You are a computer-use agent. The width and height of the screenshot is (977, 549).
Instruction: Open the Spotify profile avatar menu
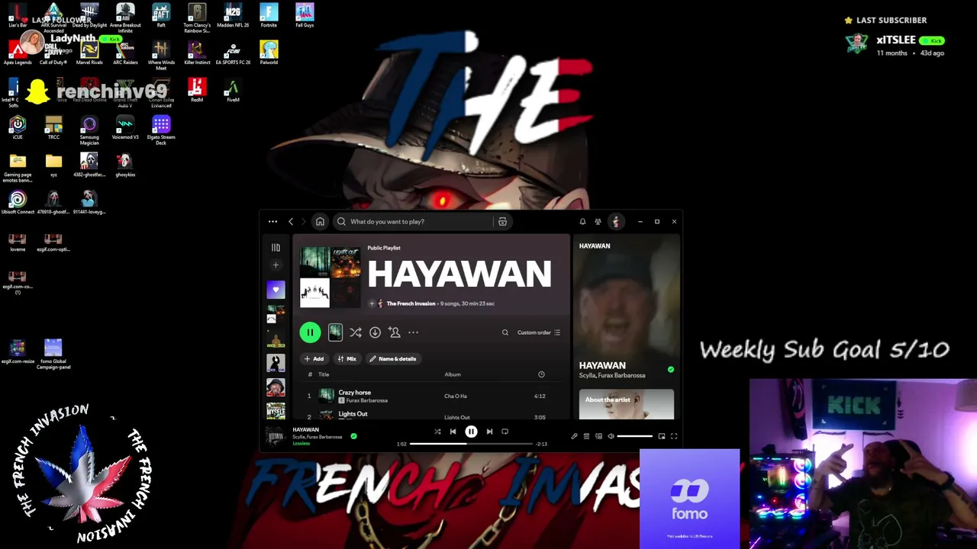616,222
